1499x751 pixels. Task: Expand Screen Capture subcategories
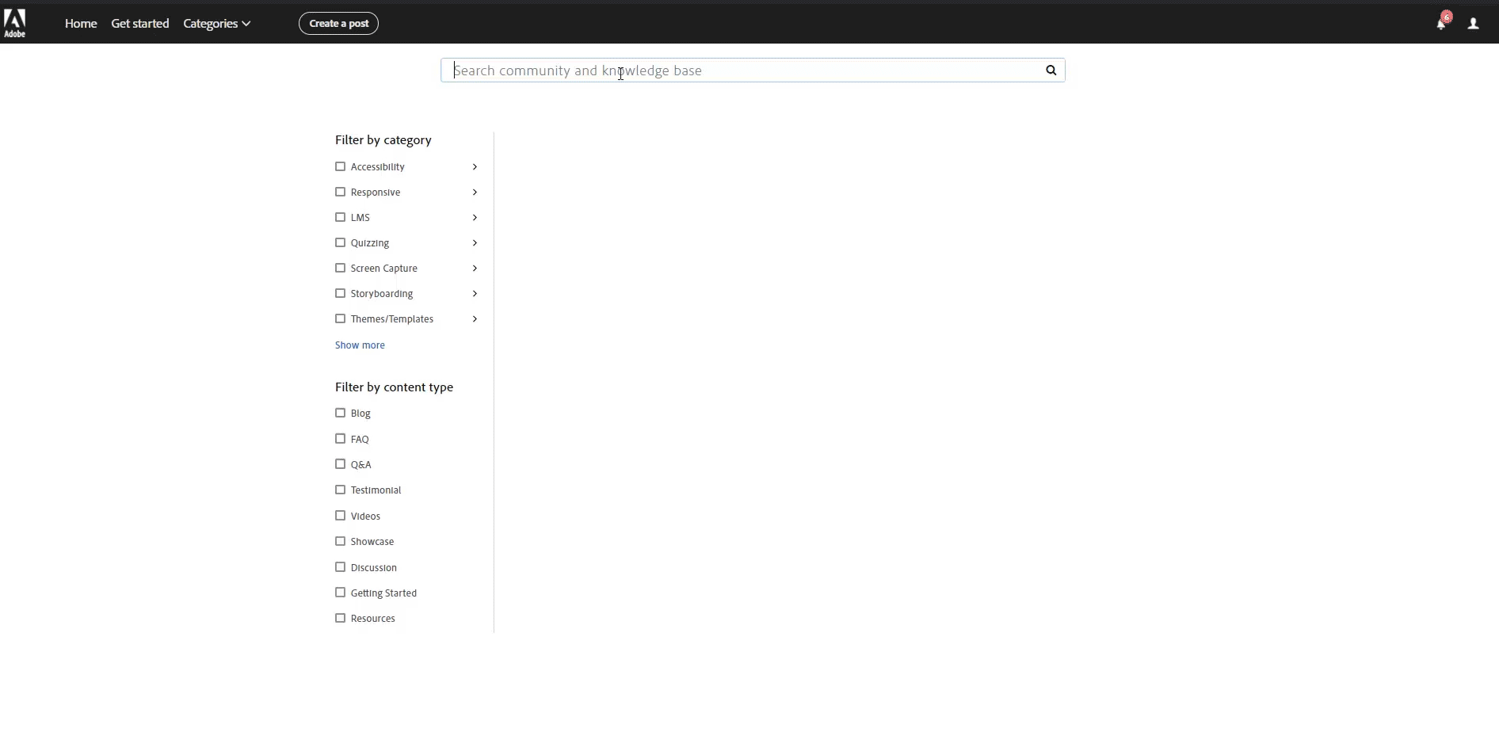pos(475,269)
